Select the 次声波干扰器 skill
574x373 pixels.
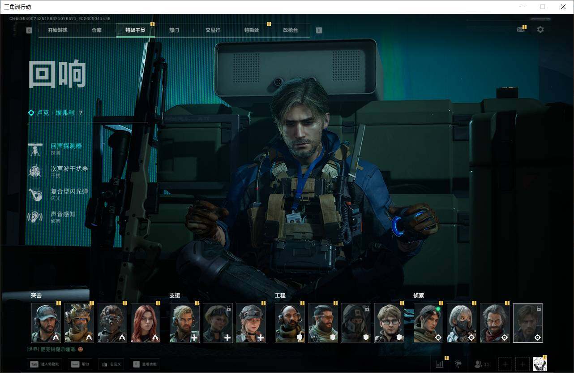pos(58,172)
